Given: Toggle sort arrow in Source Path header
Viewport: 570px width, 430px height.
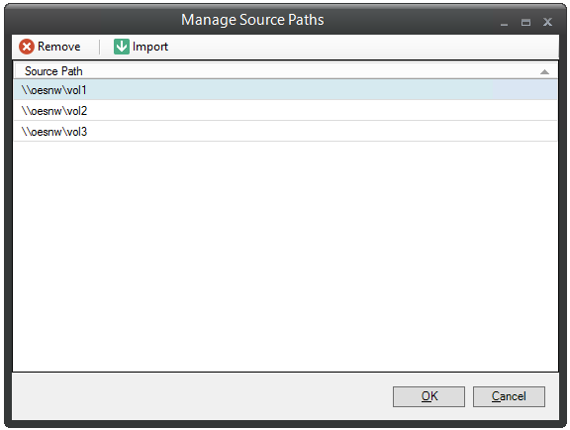Looking at the screenshot, I should (544, 71).
